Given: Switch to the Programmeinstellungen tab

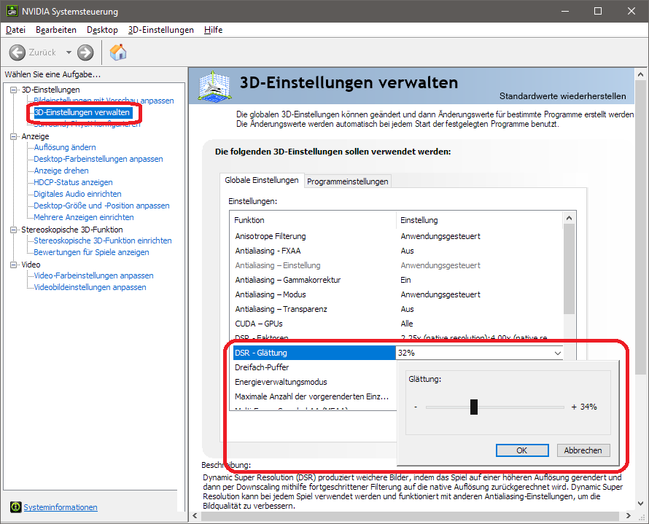Looking at the screenshot, I should coord(348,181).
